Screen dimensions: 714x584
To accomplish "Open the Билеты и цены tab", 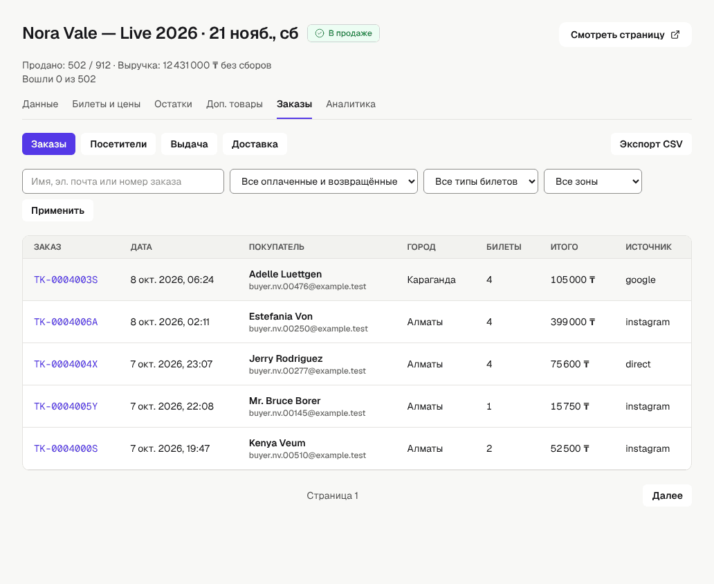I will pos(106,104).
